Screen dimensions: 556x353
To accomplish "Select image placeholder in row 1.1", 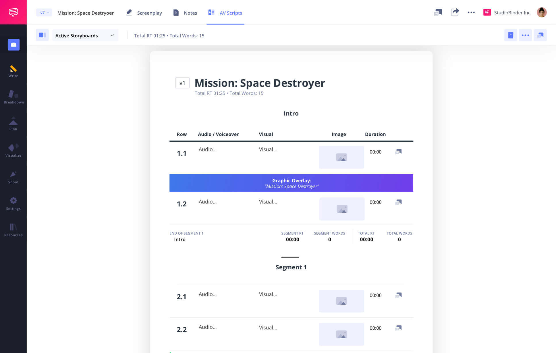I will (341, 157).
